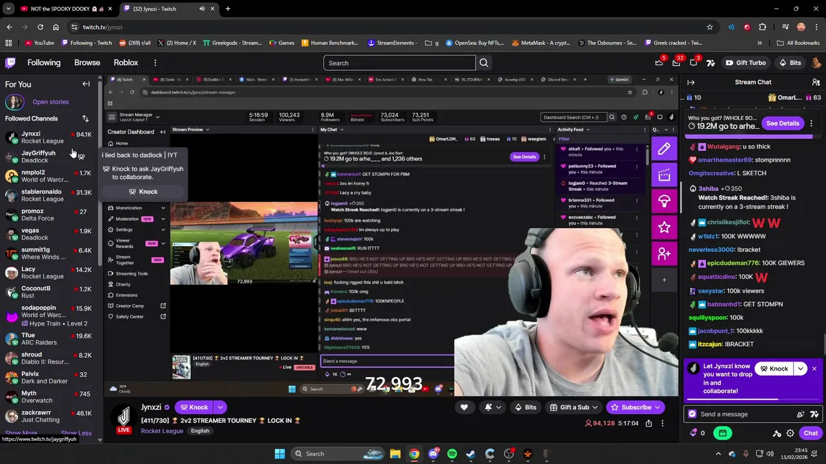Click the search magnifier button
826x464 pixels.
click(484, 63)
